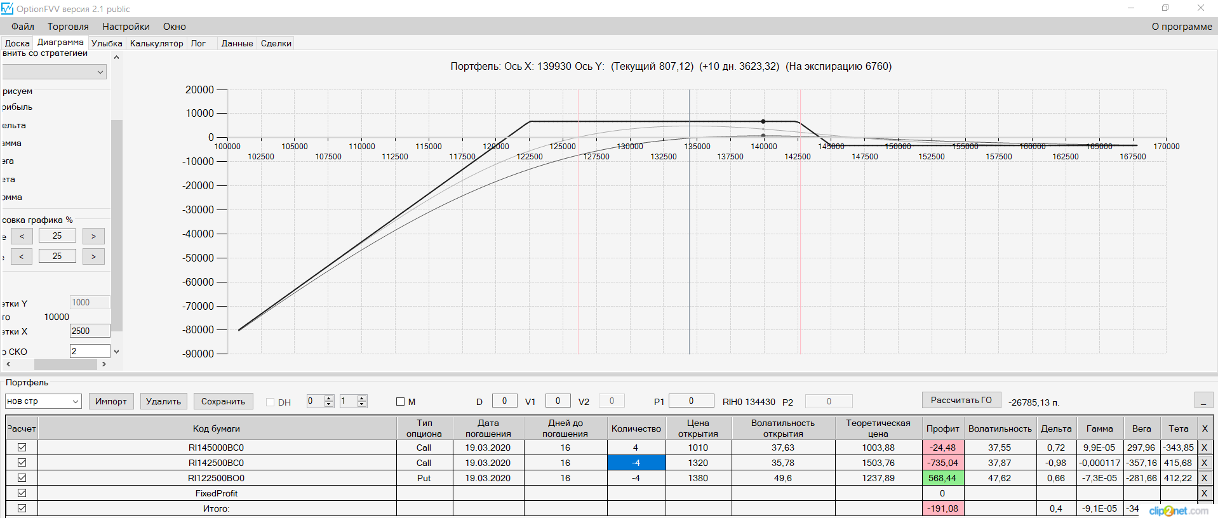Click the left panel horizontal scroll left arrow
The width and height of the screenshot is (1218, 518).
pyautogui.click(x=8, y=364)
